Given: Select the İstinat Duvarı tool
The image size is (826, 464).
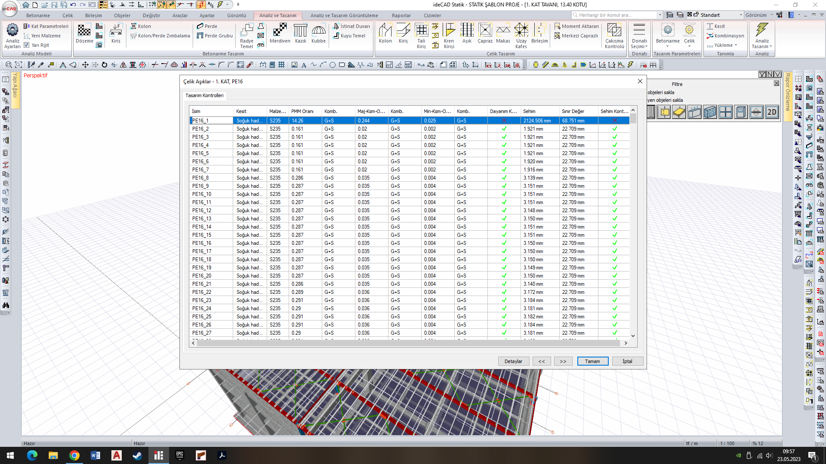Looking at the screenshot, I should tap(351, 26).
